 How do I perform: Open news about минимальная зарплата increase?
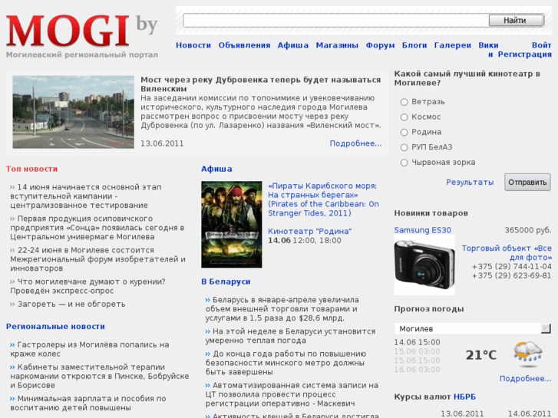[x=88, y=403]
